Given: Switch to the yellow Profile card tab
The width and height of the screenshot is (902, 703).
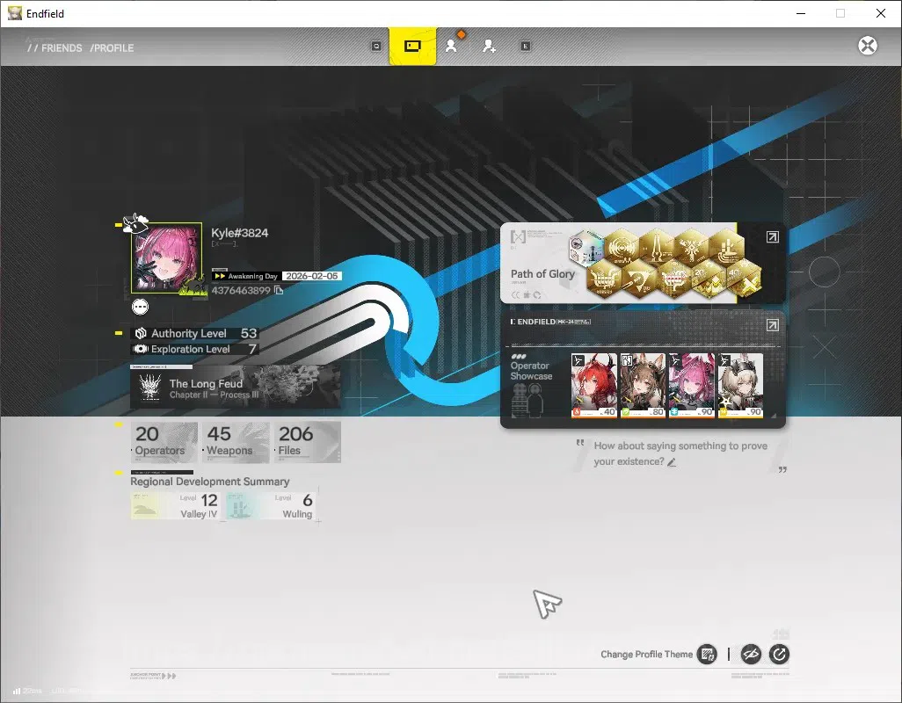Looking at the screenshot, I should tap(412, 46).
